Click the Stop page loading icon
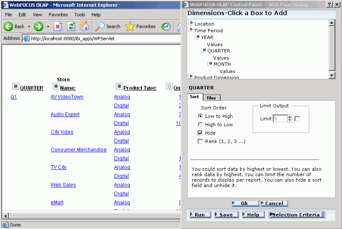 click(57, 26)
